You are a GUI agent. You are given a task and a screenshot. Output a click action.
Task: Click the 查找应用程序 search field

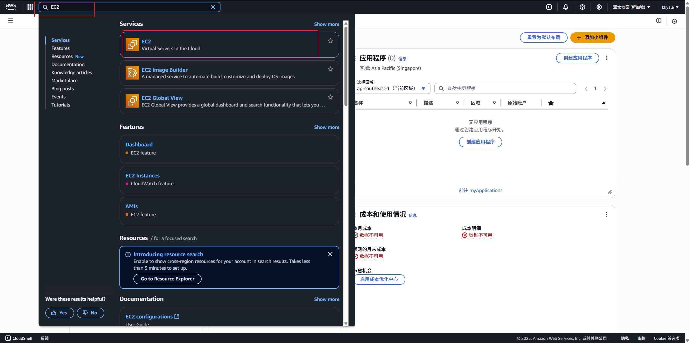pyautogui.click(x=505, y=88)
